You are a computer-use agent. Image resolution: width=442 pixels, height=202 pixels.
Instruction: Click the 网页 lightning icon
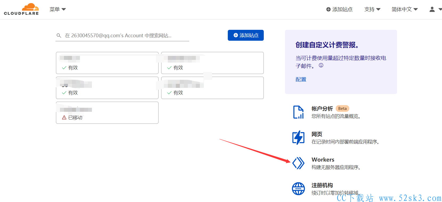298,138
